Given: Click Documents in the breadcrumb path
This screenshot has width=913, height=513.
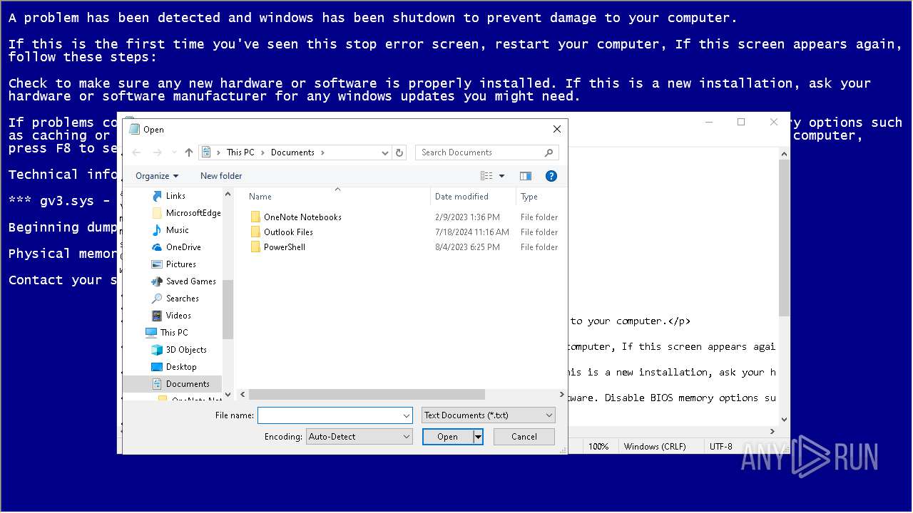Looking at the screenshot, I should [292, 152].
